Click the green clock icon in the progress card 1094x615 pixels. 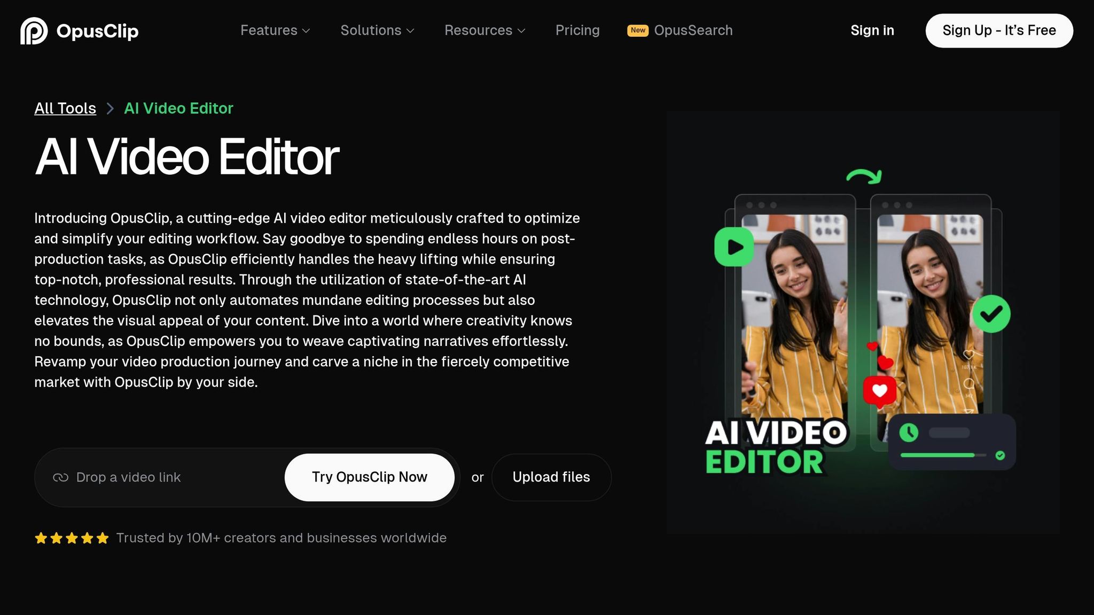click(909, 432)
